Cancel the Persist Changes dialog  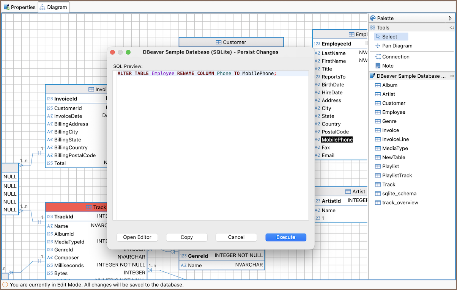pyautogui.click(x=236, y=237)
